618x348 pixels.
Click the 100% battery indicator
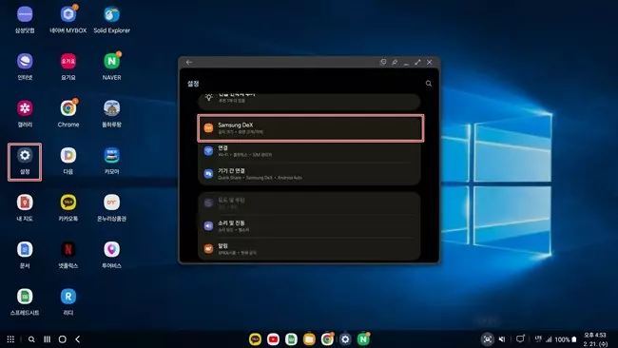566,339
